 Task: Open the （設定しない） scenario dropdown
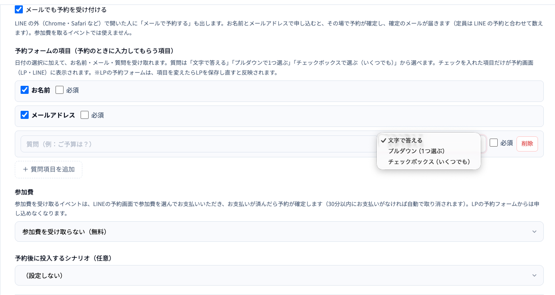point(279,275)
